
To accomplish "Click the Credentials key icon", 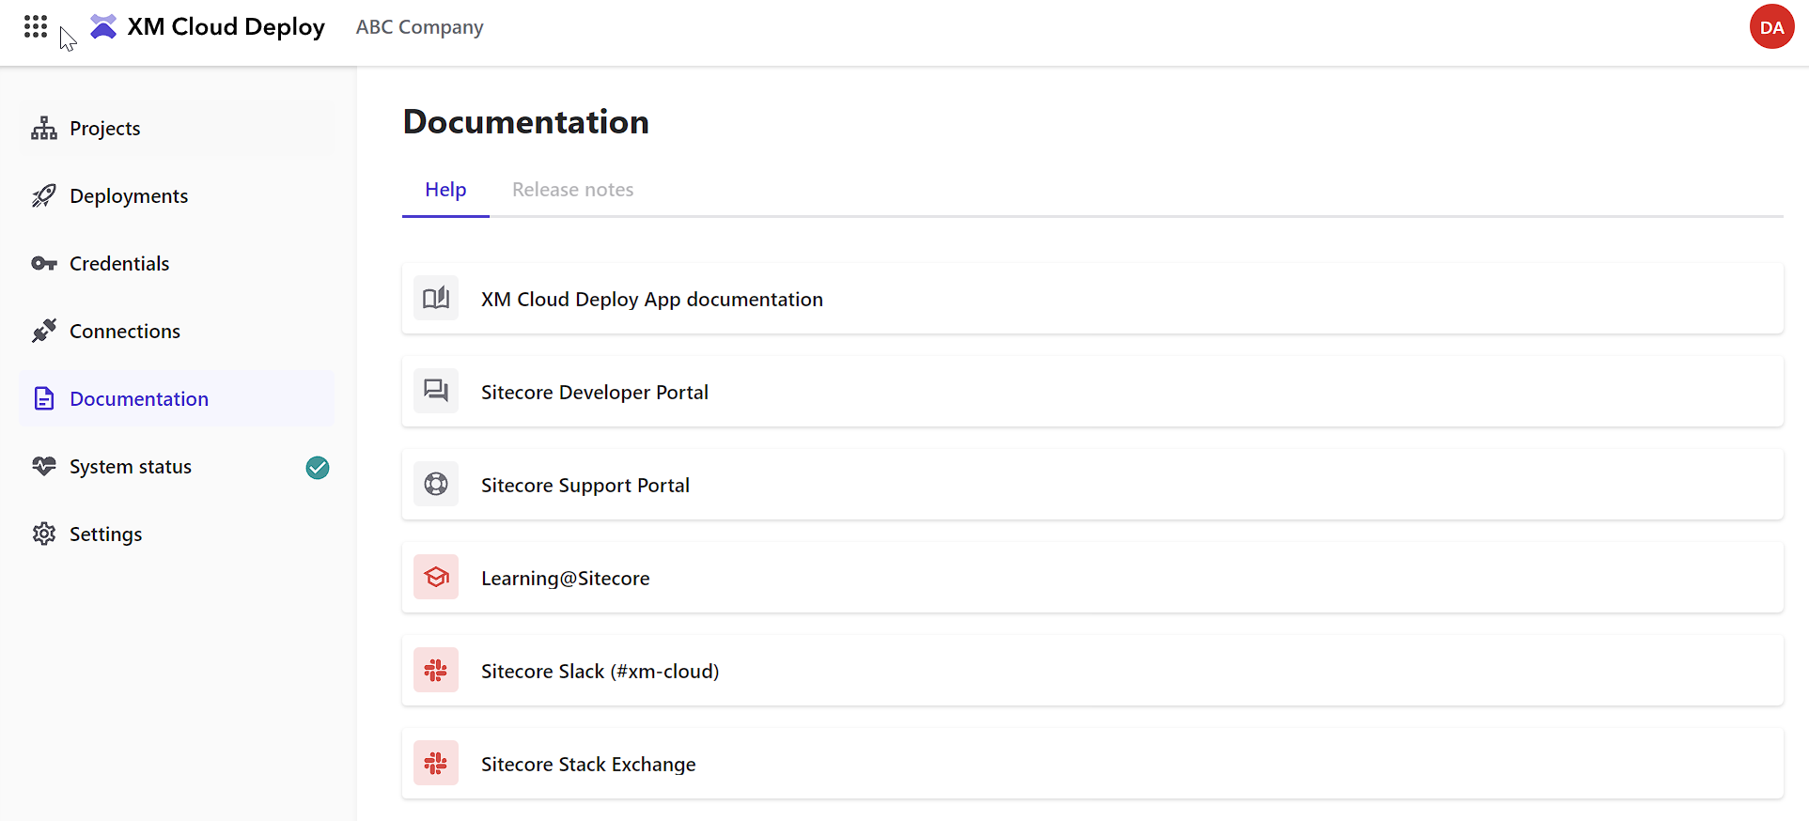I will coord(44,264).
